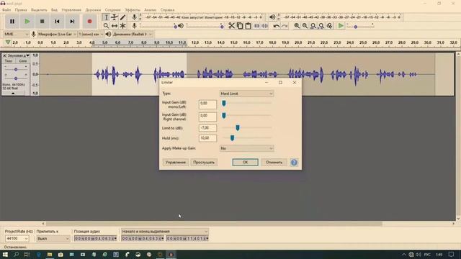461x259 pixels.
Task: Click the Input Gain mono/Left value field
Action: [207, 104]
